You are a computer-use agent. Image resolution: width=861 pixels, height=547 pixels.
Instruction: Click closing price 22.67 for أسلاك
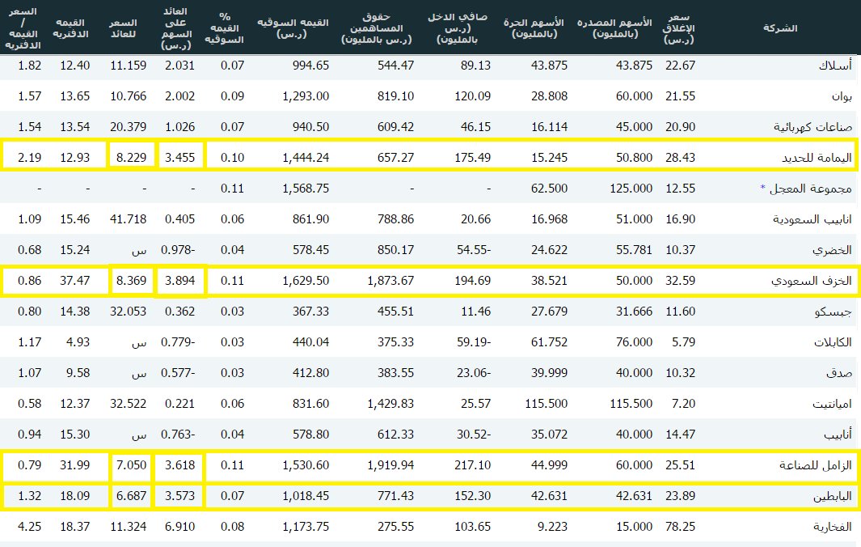[681, 66]
